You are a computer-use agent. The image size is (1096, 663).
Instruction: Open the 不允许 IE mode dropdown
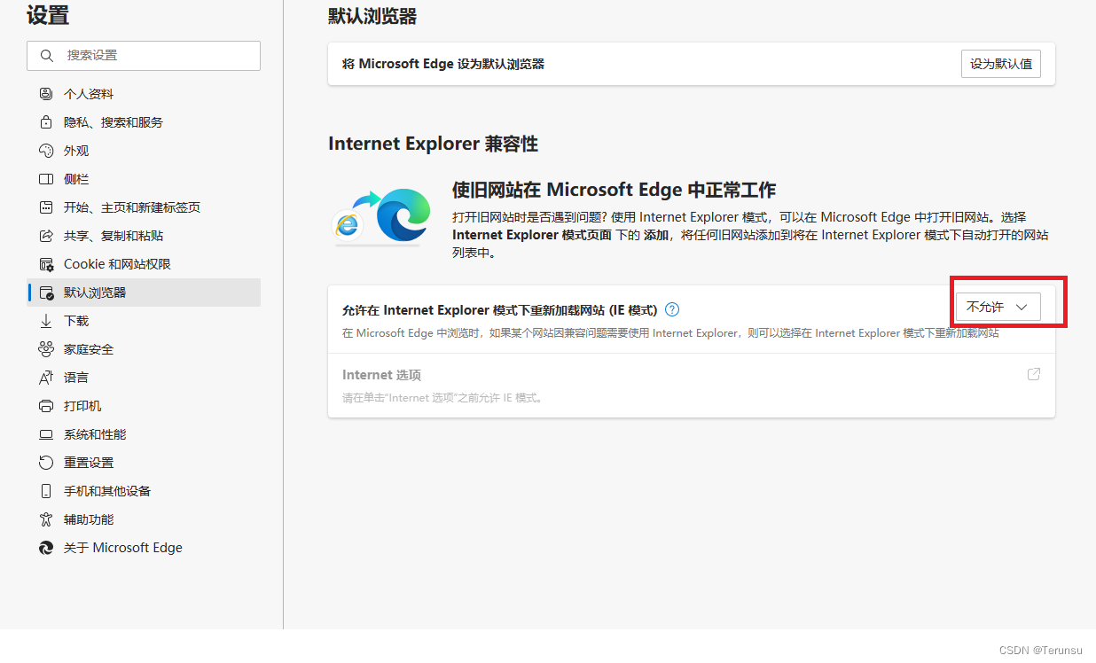point(998,307)
